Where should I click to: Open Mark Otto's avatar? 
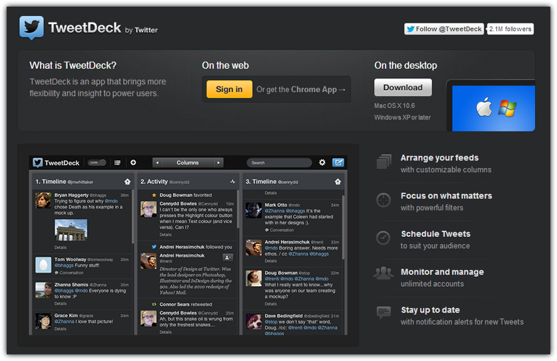(x=254, y=210)
